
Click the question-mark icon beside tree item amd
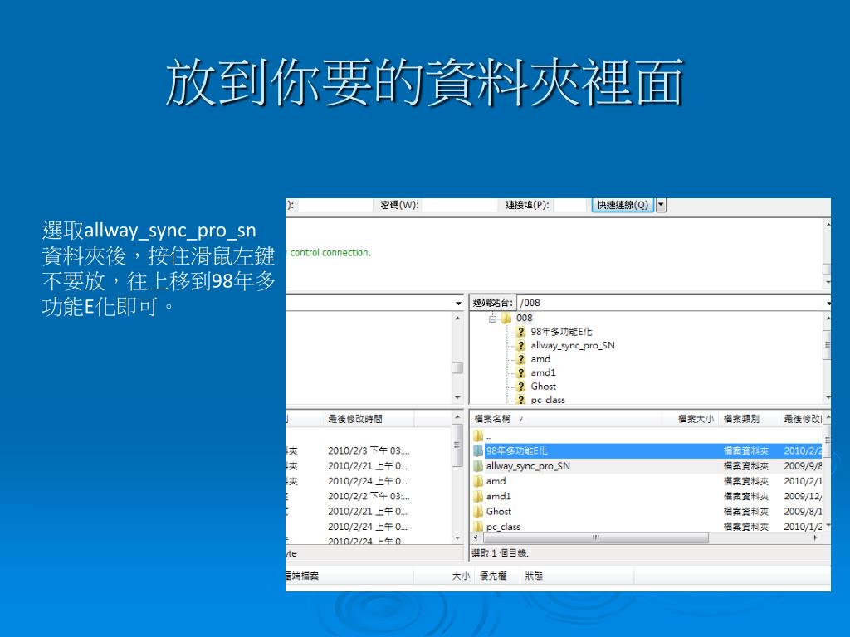coord(521,359)
